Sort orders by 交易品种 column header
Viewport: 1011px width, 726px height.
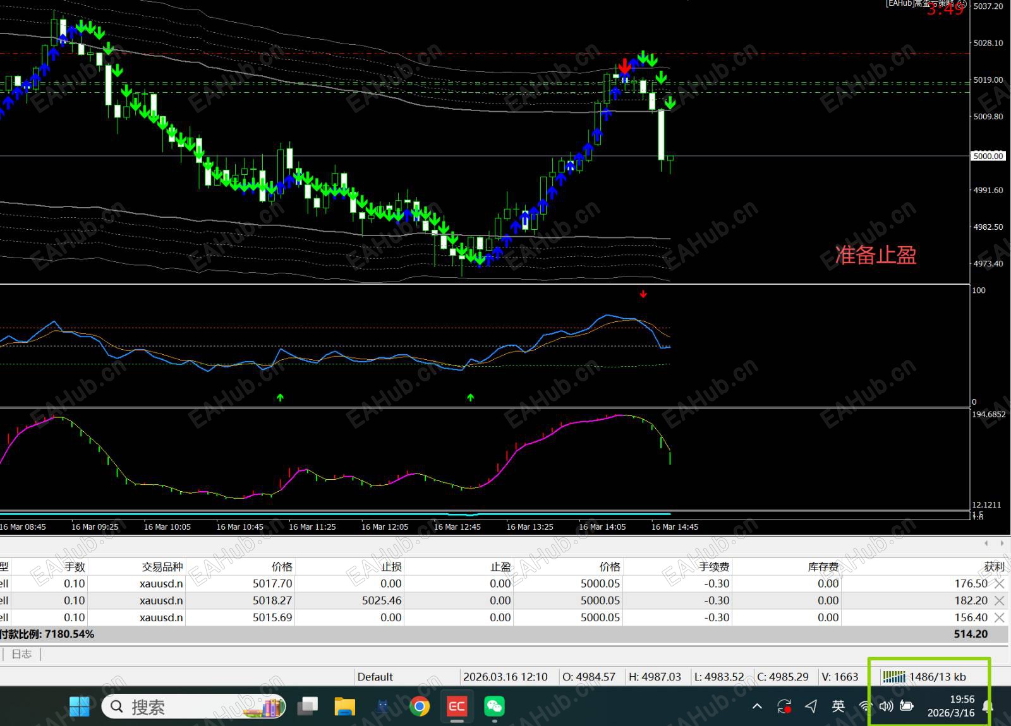coord(162,567)
